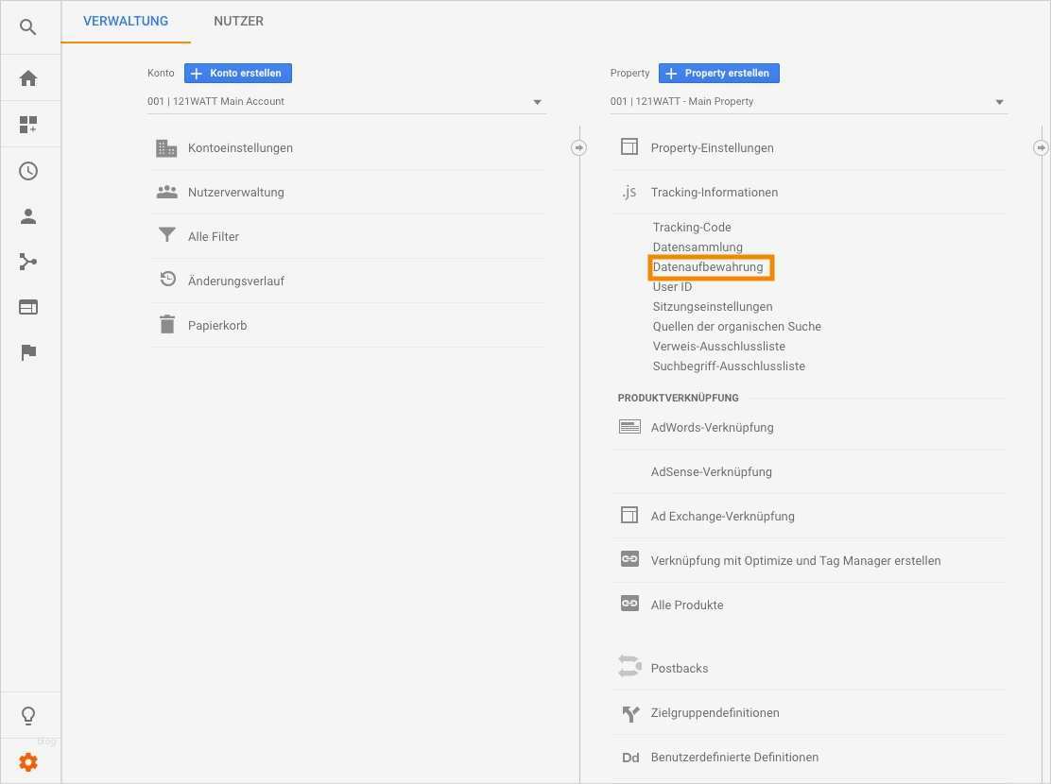The height and width of the screenshot is (784, 1051).
Task: Open the Datenaufbewahrung link
Action: click(x=711, y=266)
